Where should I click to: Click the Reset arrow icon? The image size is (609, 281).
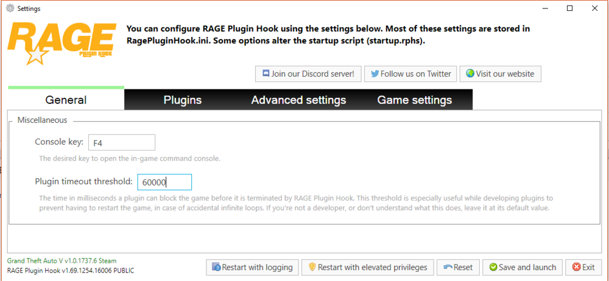[x=447, y=267]
